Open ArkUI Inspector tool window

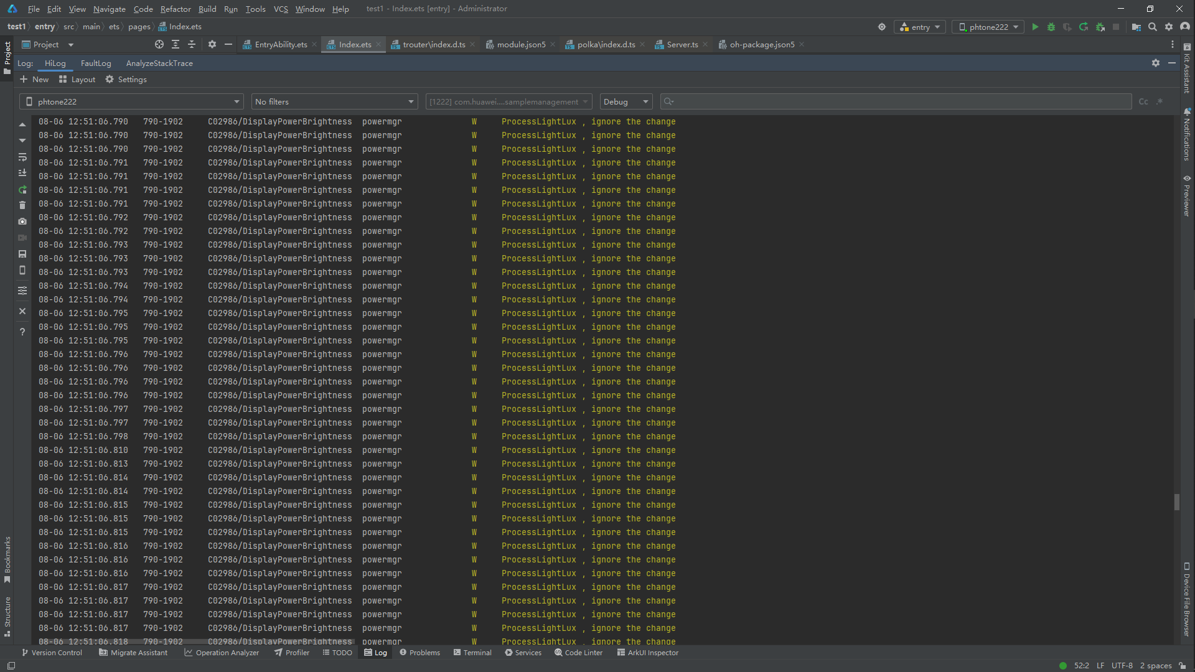click(x=647, y=653)
